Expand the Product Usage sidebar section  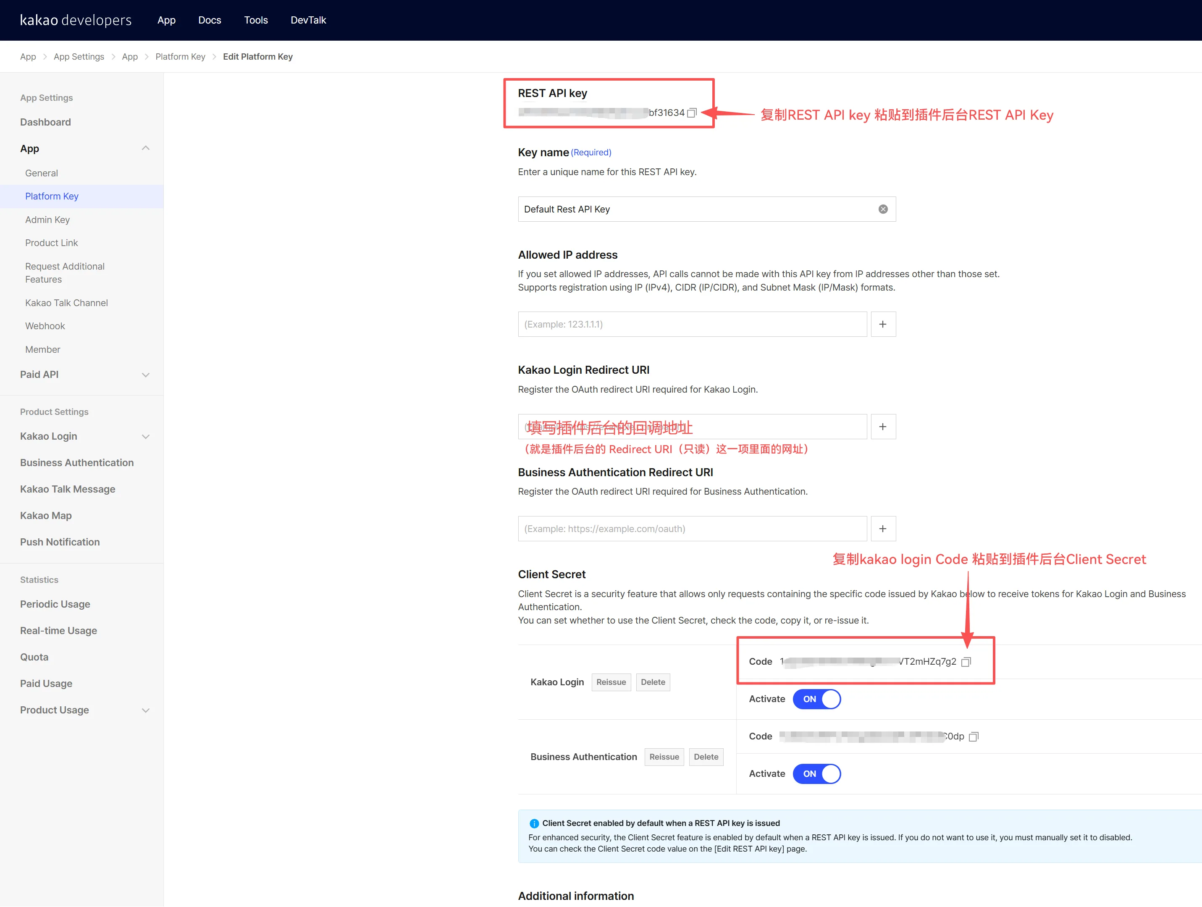pyautogui.click(x=146, y=711)
